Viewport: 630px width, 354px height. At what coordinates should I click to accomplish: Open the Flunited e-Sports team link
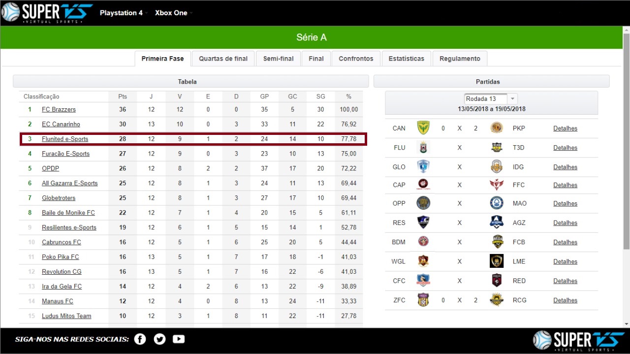tap(65, 139)
